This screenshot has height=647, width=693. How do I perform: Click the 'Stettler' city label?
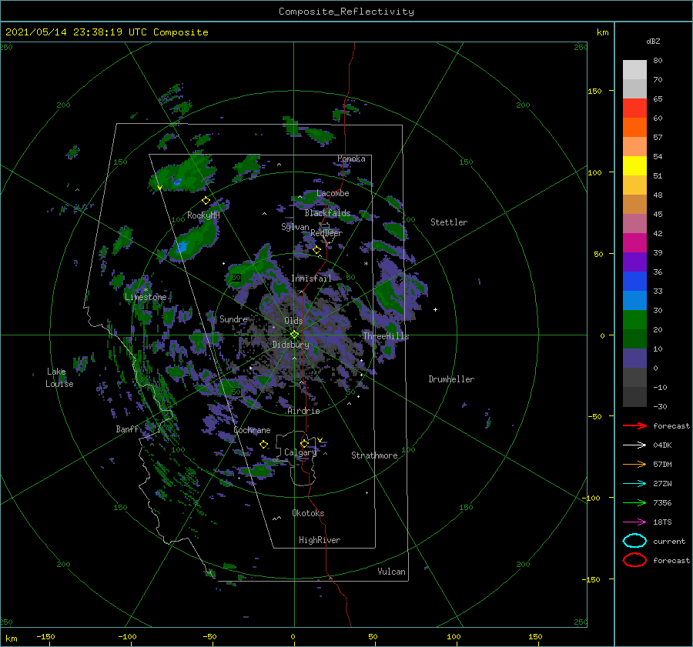click(449, 222)
